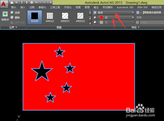
Task: Click the 角度 angle field
Action: (150, 17)
